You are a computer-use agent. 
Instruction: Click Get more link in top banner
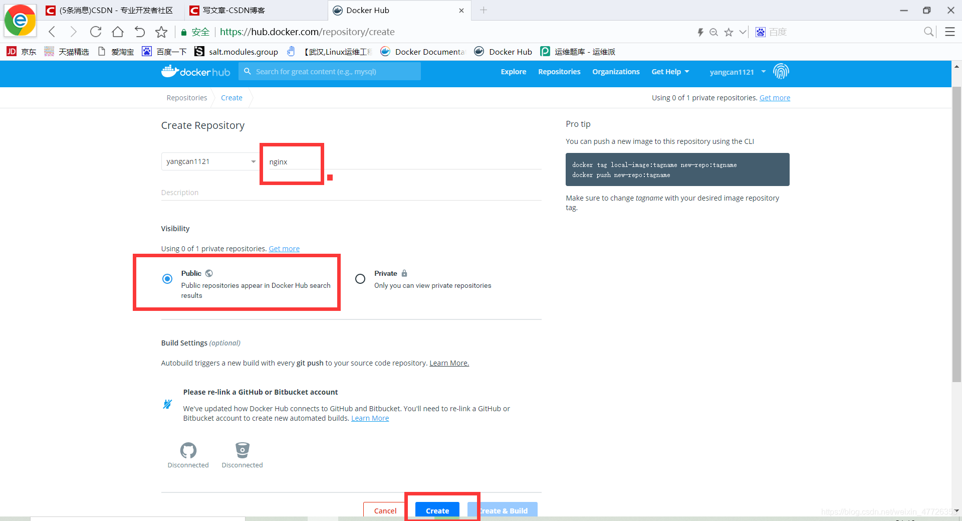pyautogui.click(x=775, y=98)
